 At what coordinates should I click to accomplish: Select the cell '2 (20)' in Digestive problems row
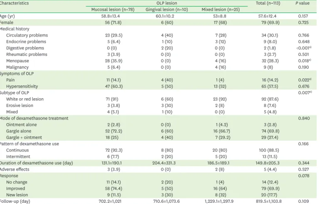[167, 48]
